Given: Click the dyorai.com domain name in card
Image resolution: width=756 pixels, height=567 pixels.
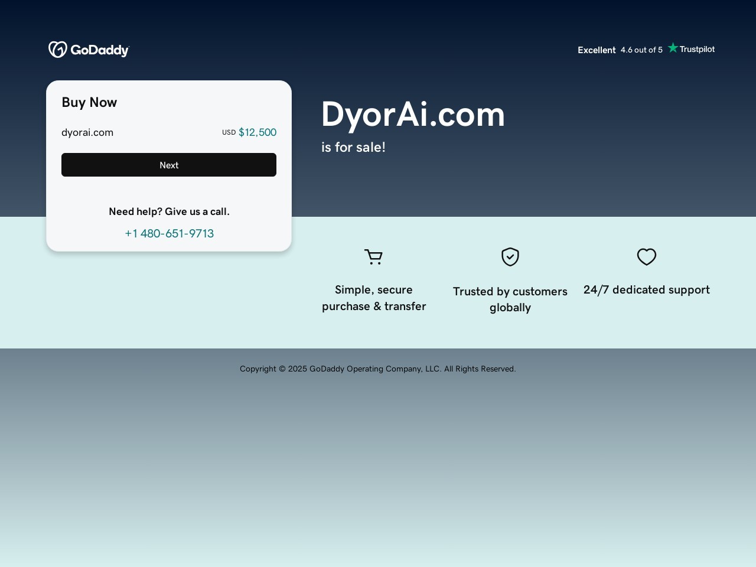Looking at the screenshot, I should [x=87, y=132].
